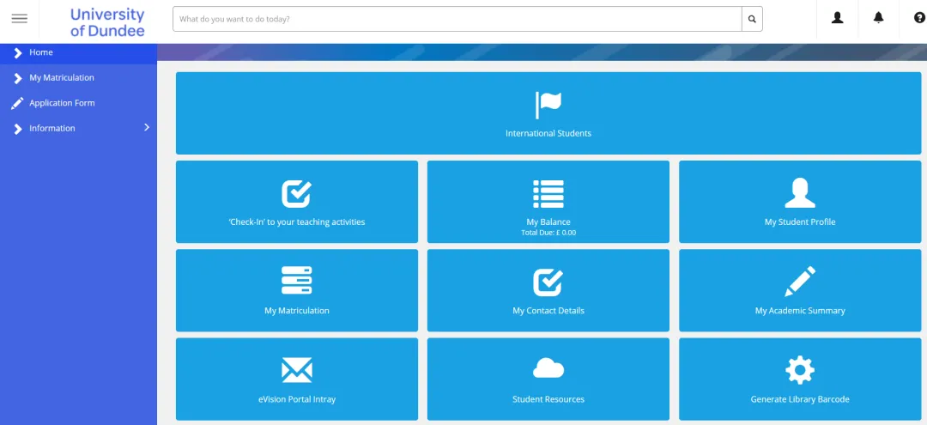Select Application Form in the sidebar
The image size is (927, 425).
tap(79, 103)
